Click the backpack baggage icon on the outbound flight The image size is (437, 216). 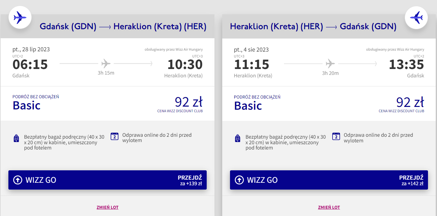(16, 138)
